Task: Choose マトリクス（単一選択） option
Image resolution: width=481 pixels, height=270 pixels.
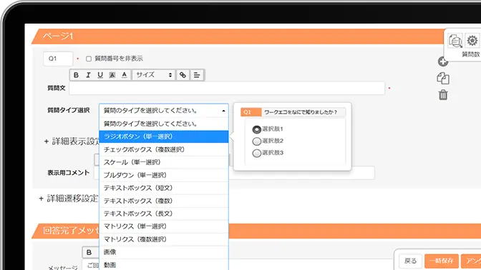Action: (x=164, y=226)
